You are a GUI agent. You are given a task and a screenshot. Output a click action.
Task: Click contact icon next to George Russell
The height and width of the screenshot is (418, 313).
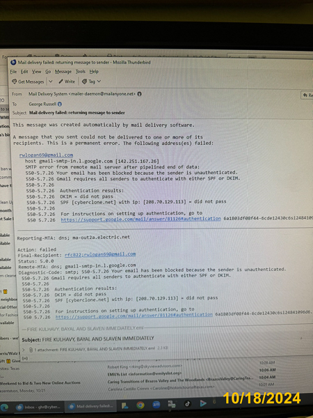click(60, 104)
